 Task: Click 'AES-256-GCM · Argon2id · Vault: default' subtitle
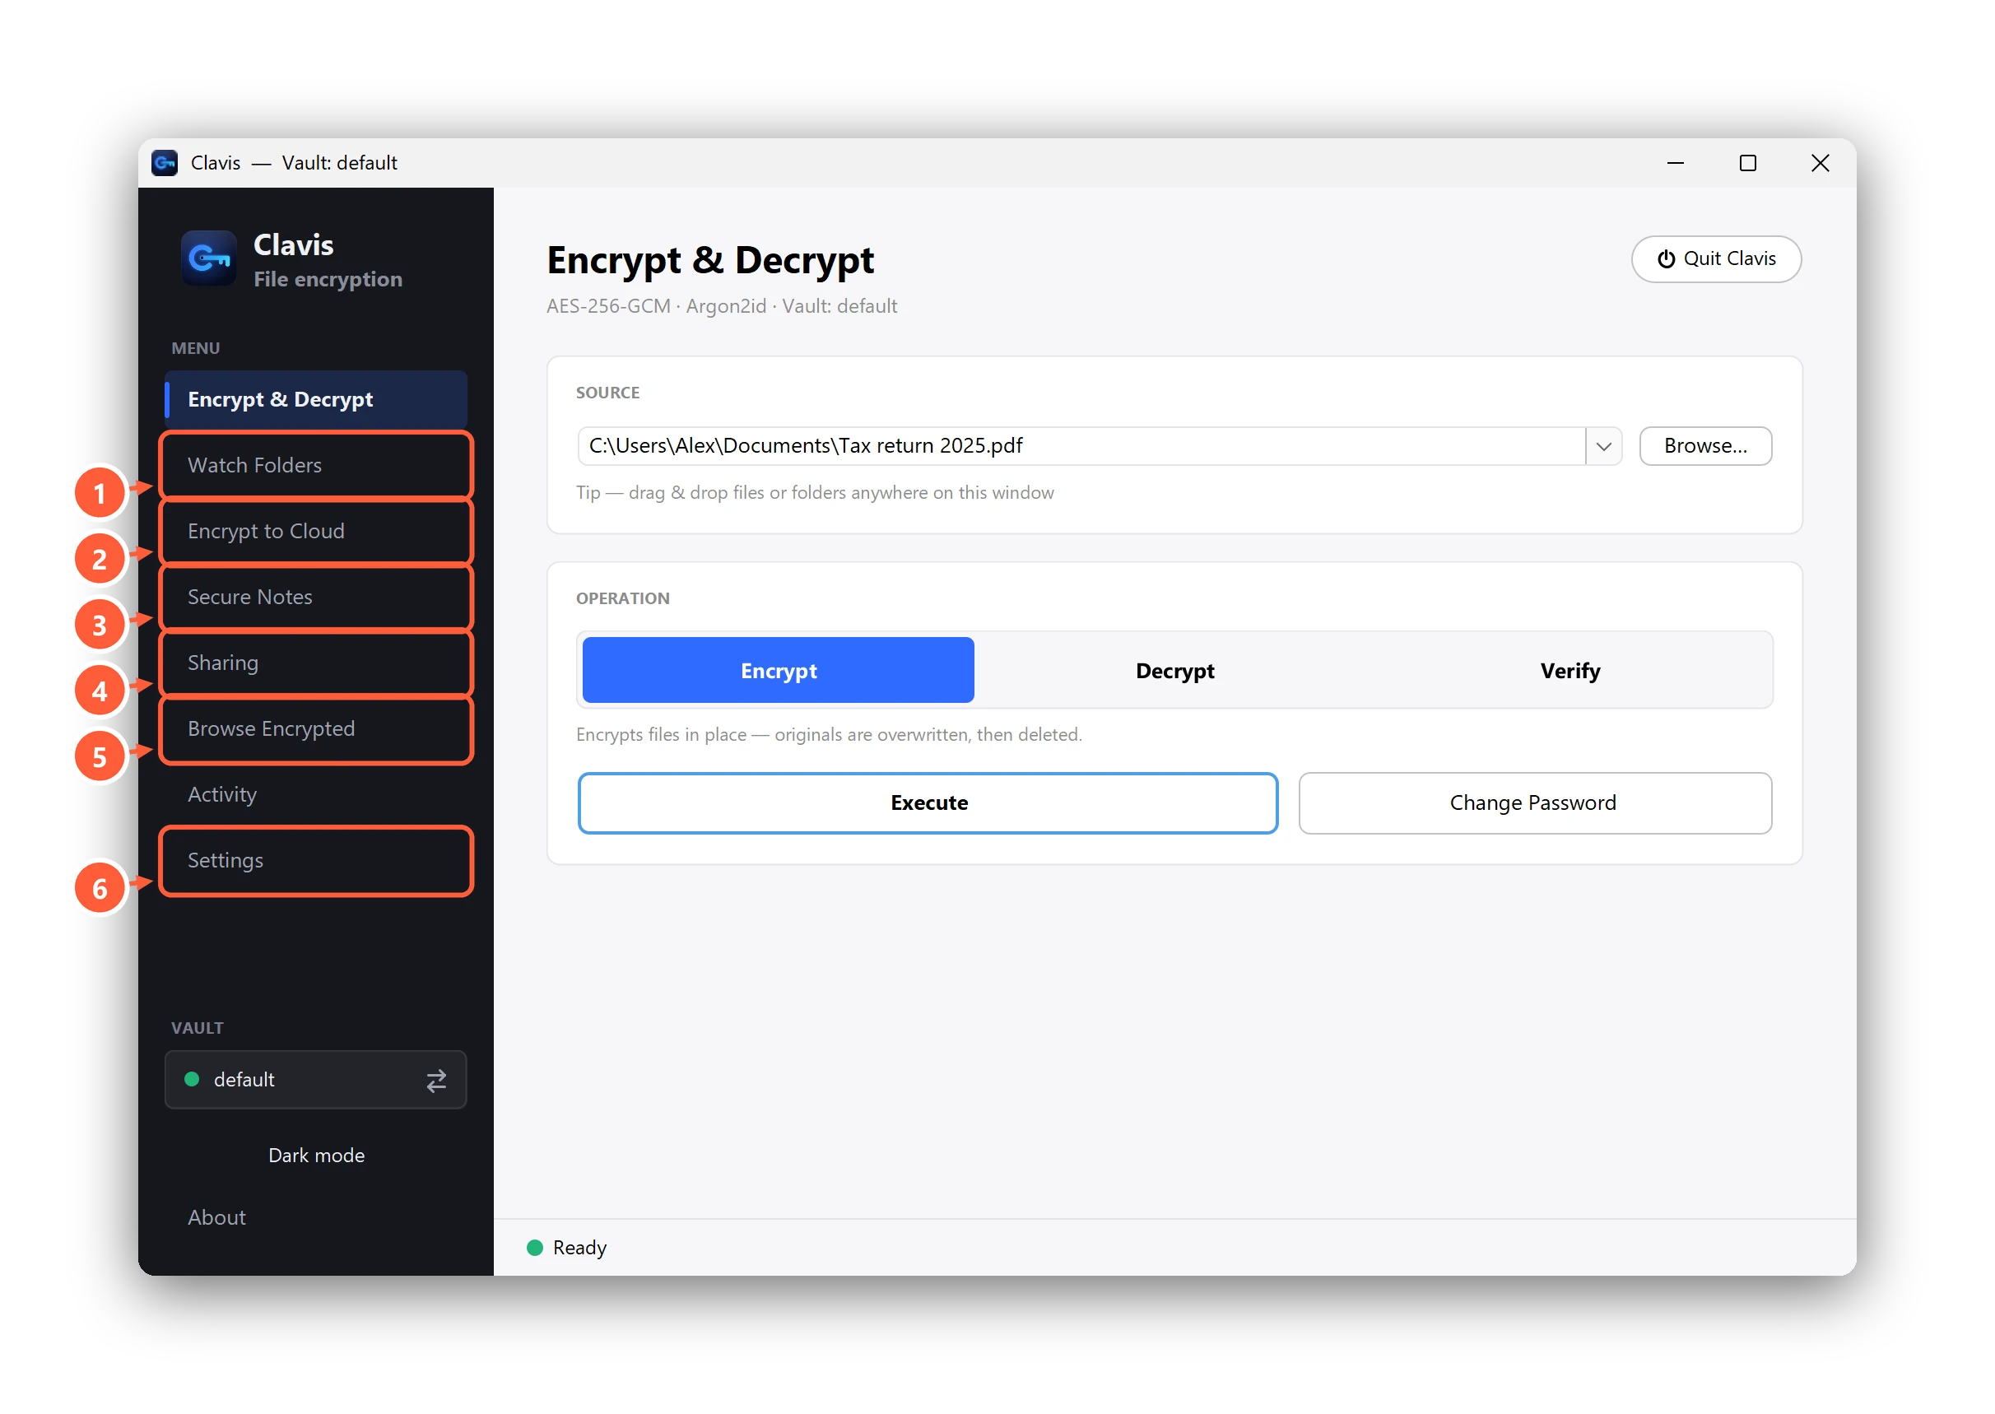coord(722,306)
